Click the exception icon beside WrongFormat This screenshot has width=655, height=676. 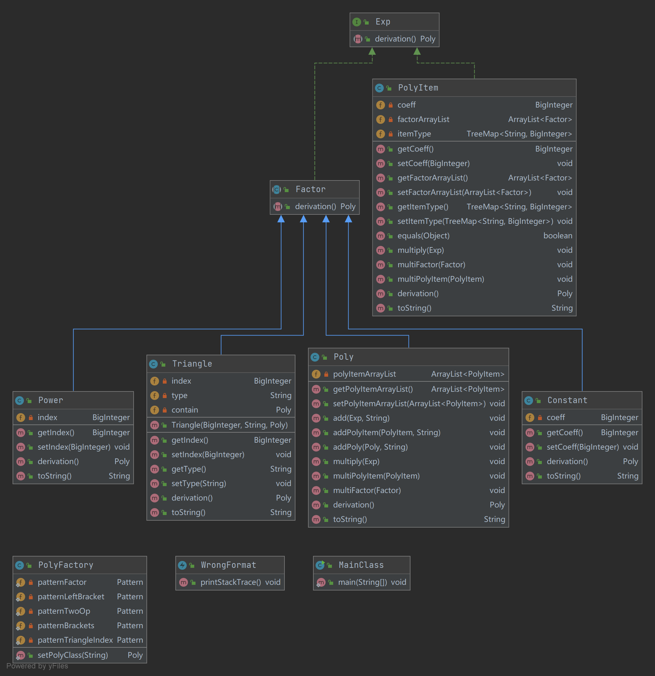(182, 565)
